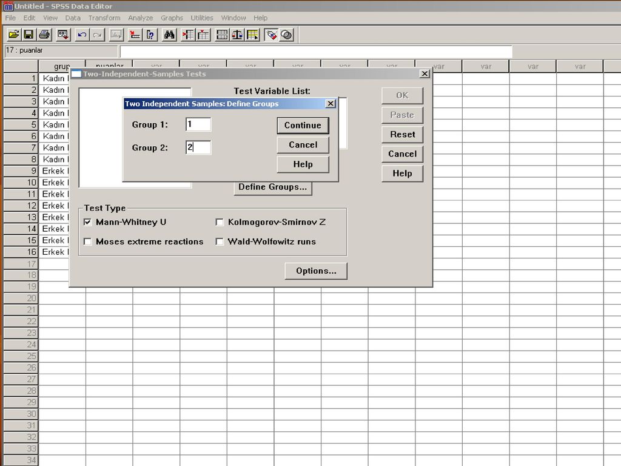Select the row 20 header

(21, 298)
